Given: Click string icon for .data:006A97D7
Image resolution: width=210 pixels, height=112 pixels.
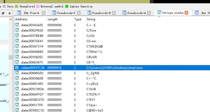Looking at the screenshot, I should 17,94.
